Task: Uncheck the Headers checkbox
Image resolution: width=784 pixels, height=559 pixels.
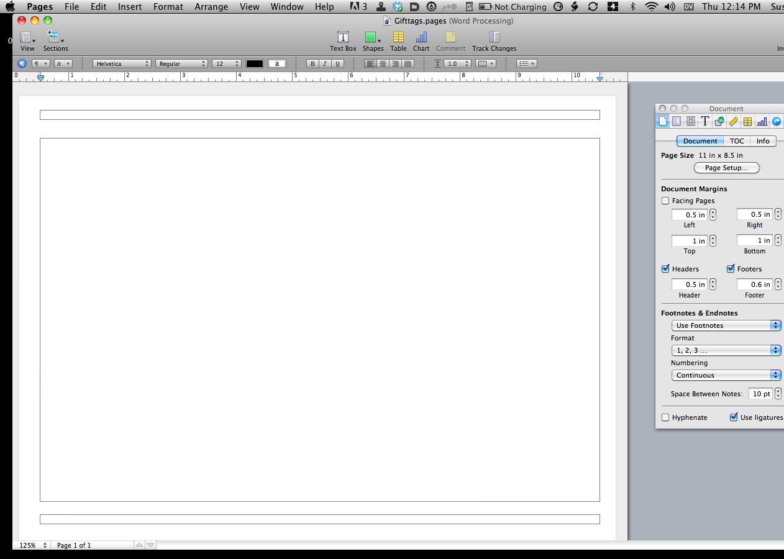Action: (665, 269)
